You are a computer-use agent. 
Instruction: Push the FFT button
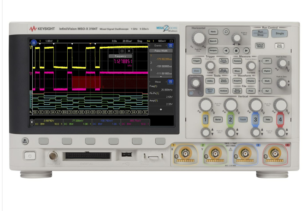[x=267, y=61]
